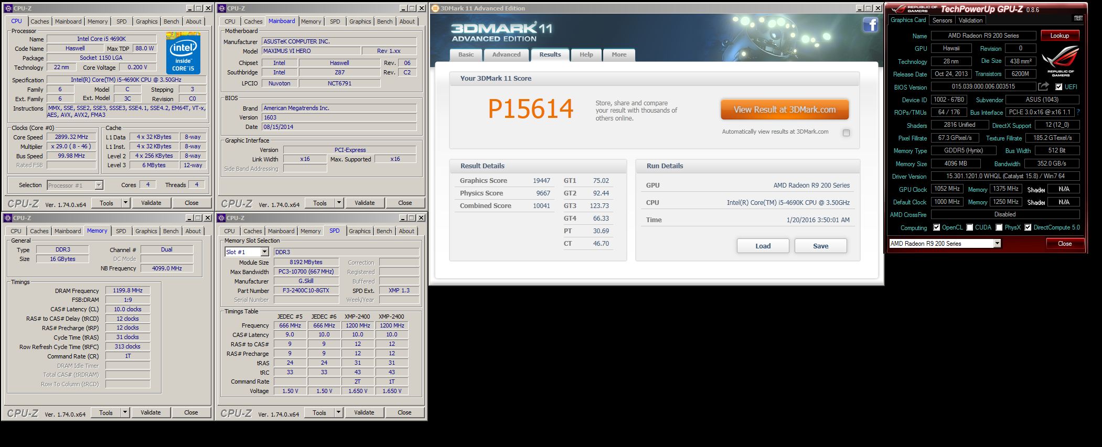Switch to the Sensors tab in GPU-Z
This screenshot has height=447, width=1102.
[x=942, y=20]
